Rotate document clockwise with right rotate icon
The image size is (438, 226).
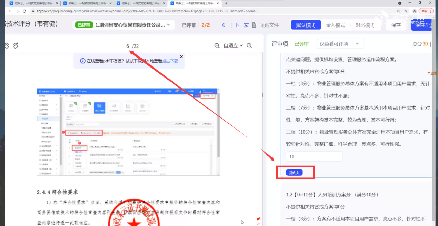pos(16,45)
